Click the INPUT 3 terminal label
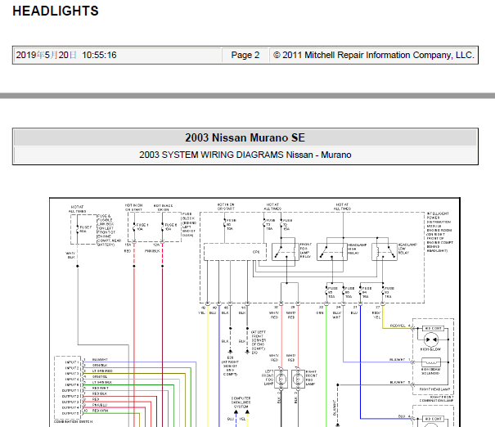495x427 pixels. coord(72,374)
